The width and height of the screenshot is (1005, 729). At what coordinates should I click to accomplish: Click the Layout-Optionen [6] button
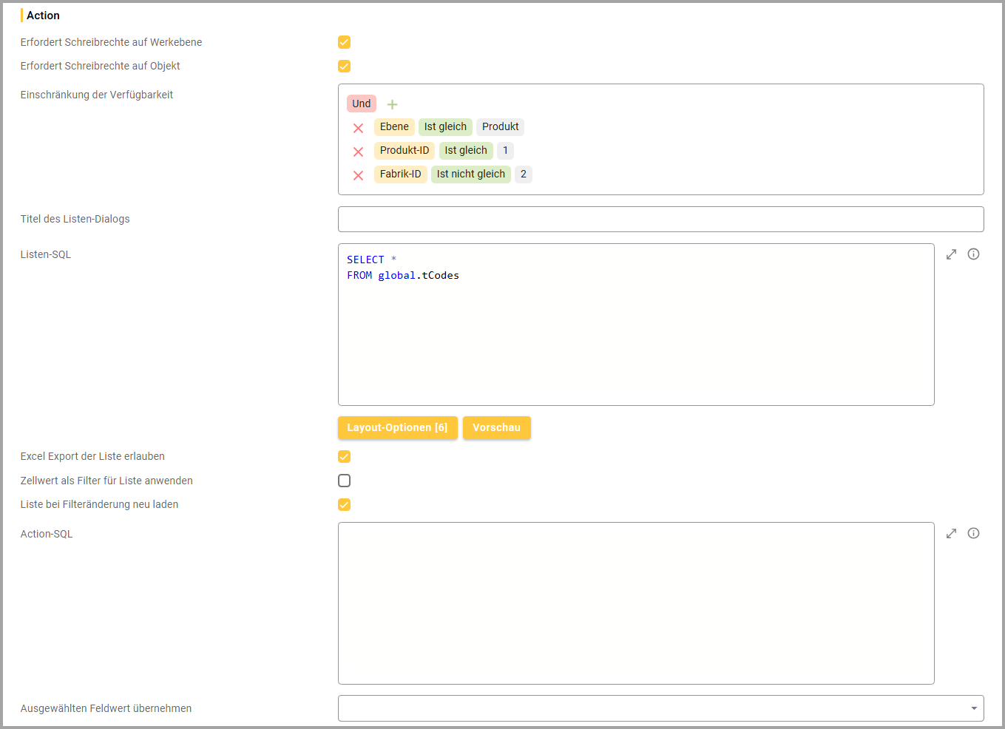[x=397, y=428]
